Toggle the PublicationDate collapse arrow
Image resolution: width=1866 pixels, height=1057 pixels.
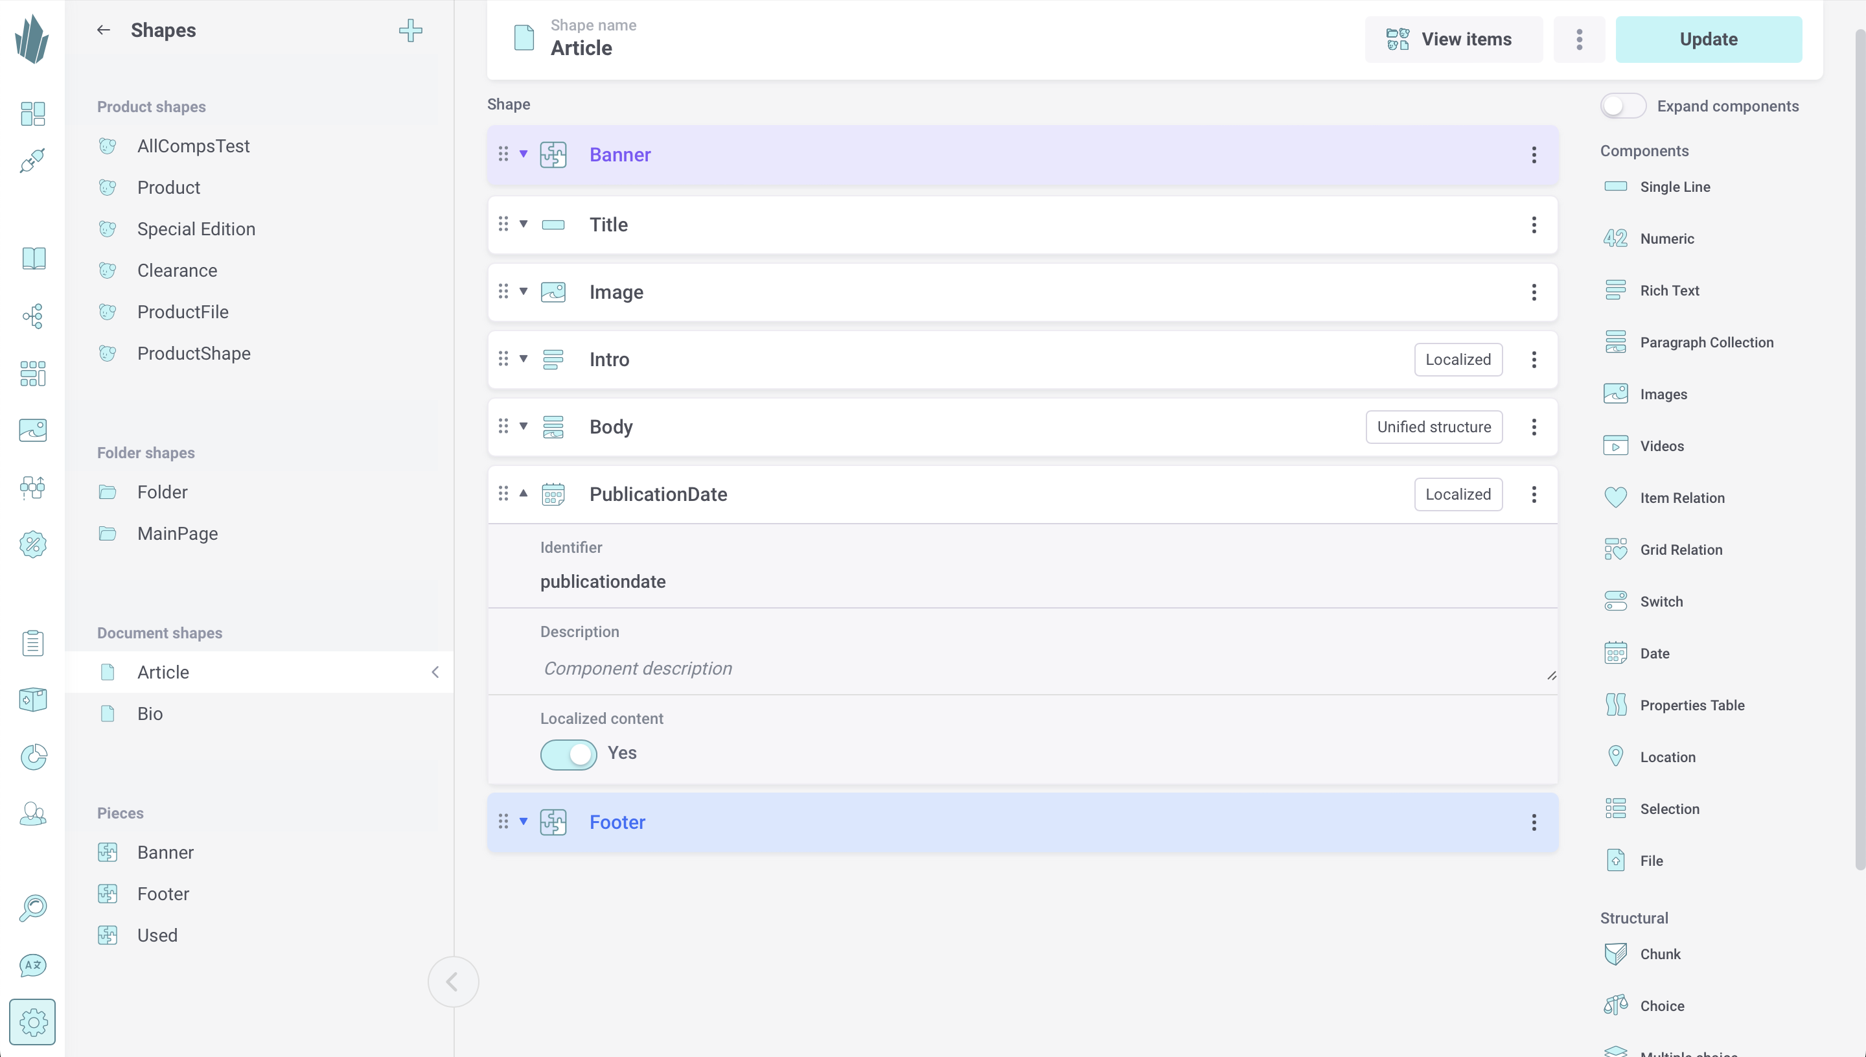point(523,493)
